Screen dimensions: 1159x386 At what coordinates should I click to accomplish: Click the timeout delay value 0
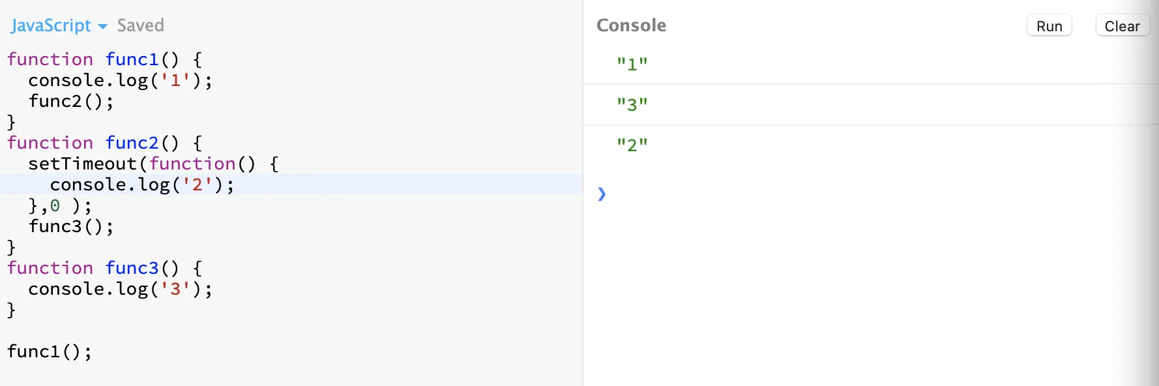pyautogui.click(x=55, y=206)
